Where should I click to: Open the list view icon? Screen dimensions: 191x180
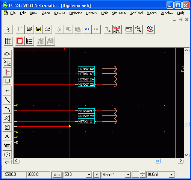(x=29, y=41)
